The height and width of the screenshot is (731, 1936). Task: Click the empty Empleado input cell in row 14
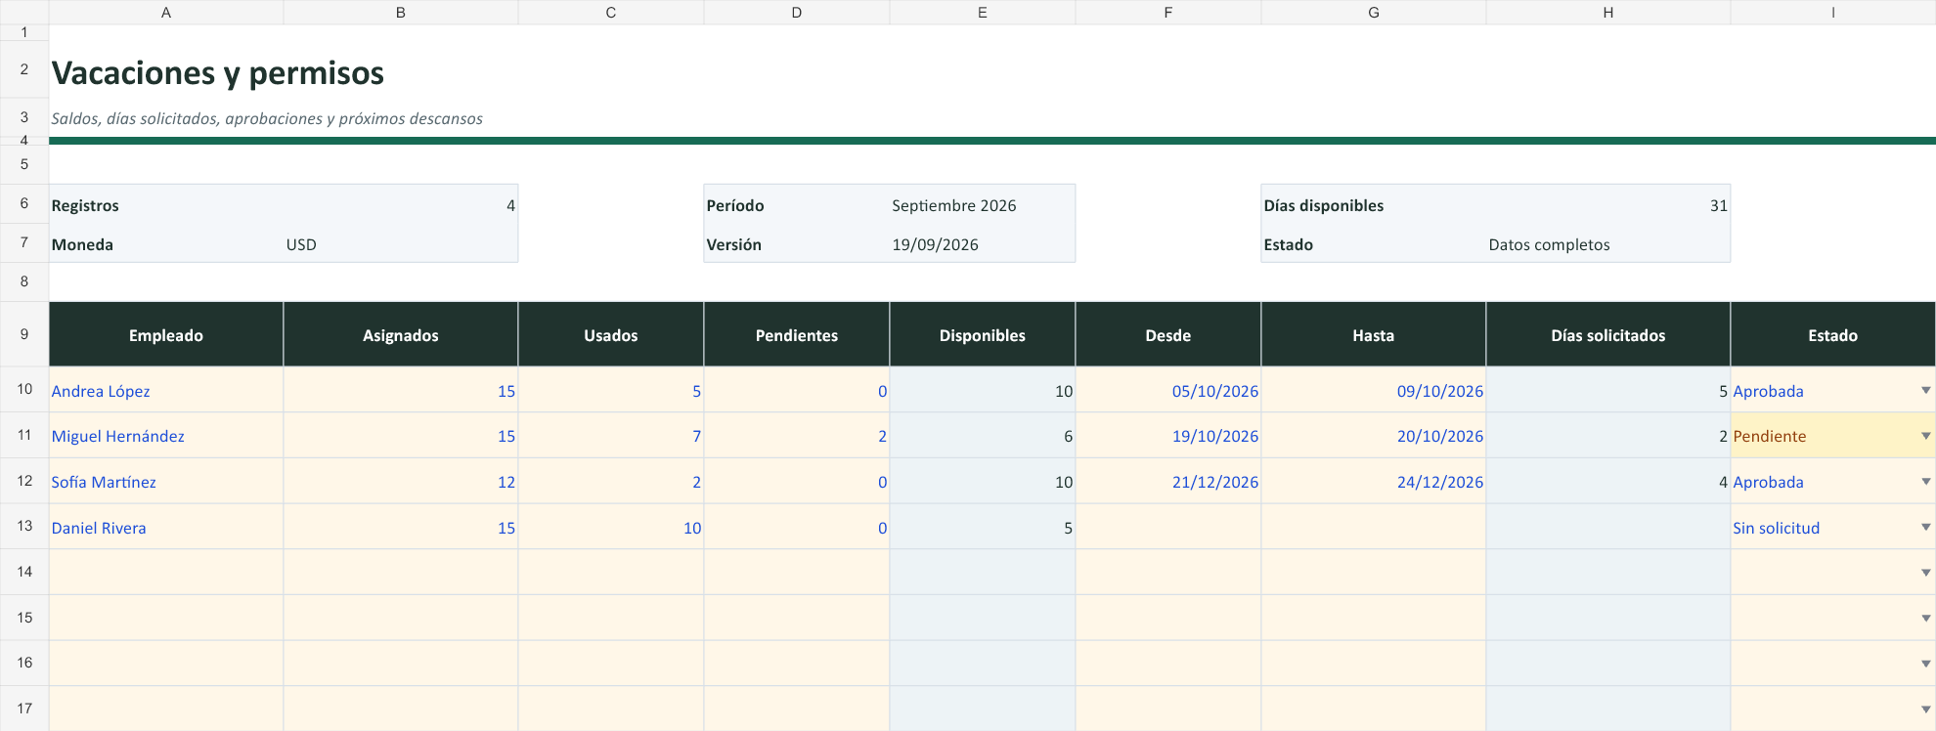(166, 572)
